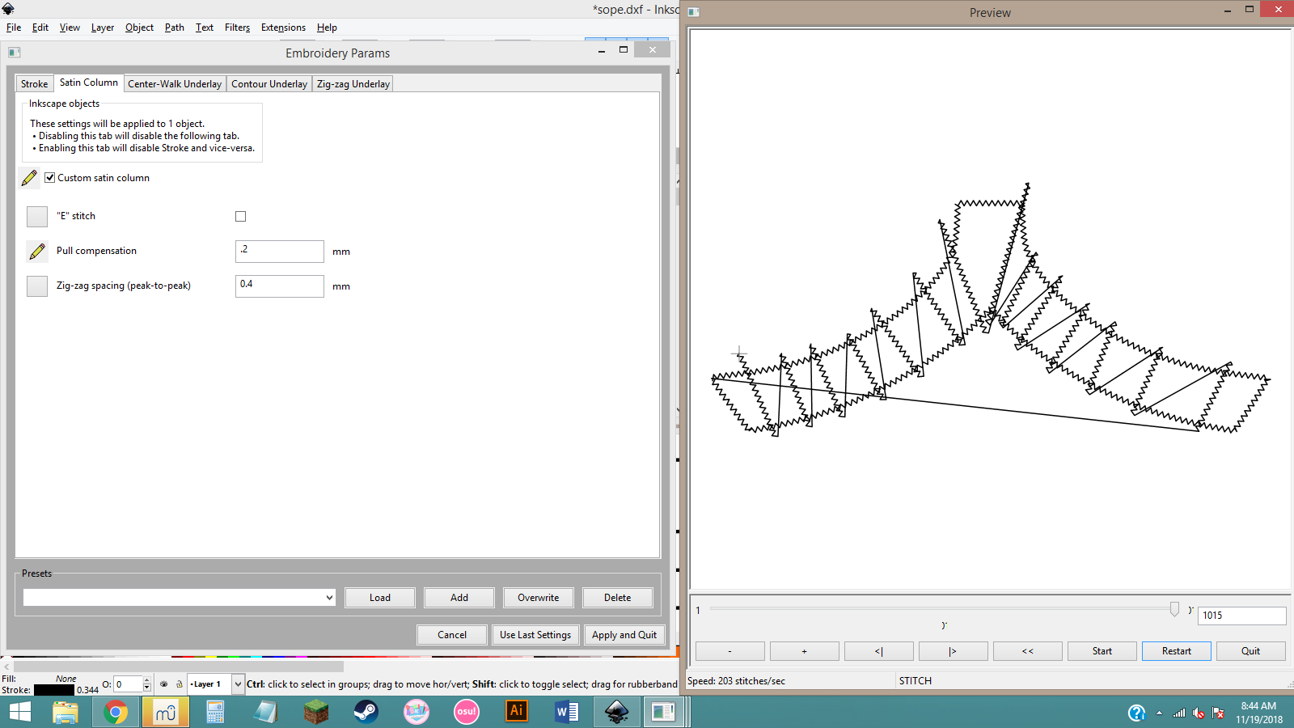
Task: Toggle layer visibility eye icon in status bar
Action: (164, 684)
